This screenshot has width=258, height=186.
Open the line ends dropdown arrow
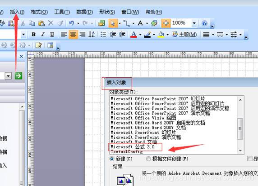point(240,35)
